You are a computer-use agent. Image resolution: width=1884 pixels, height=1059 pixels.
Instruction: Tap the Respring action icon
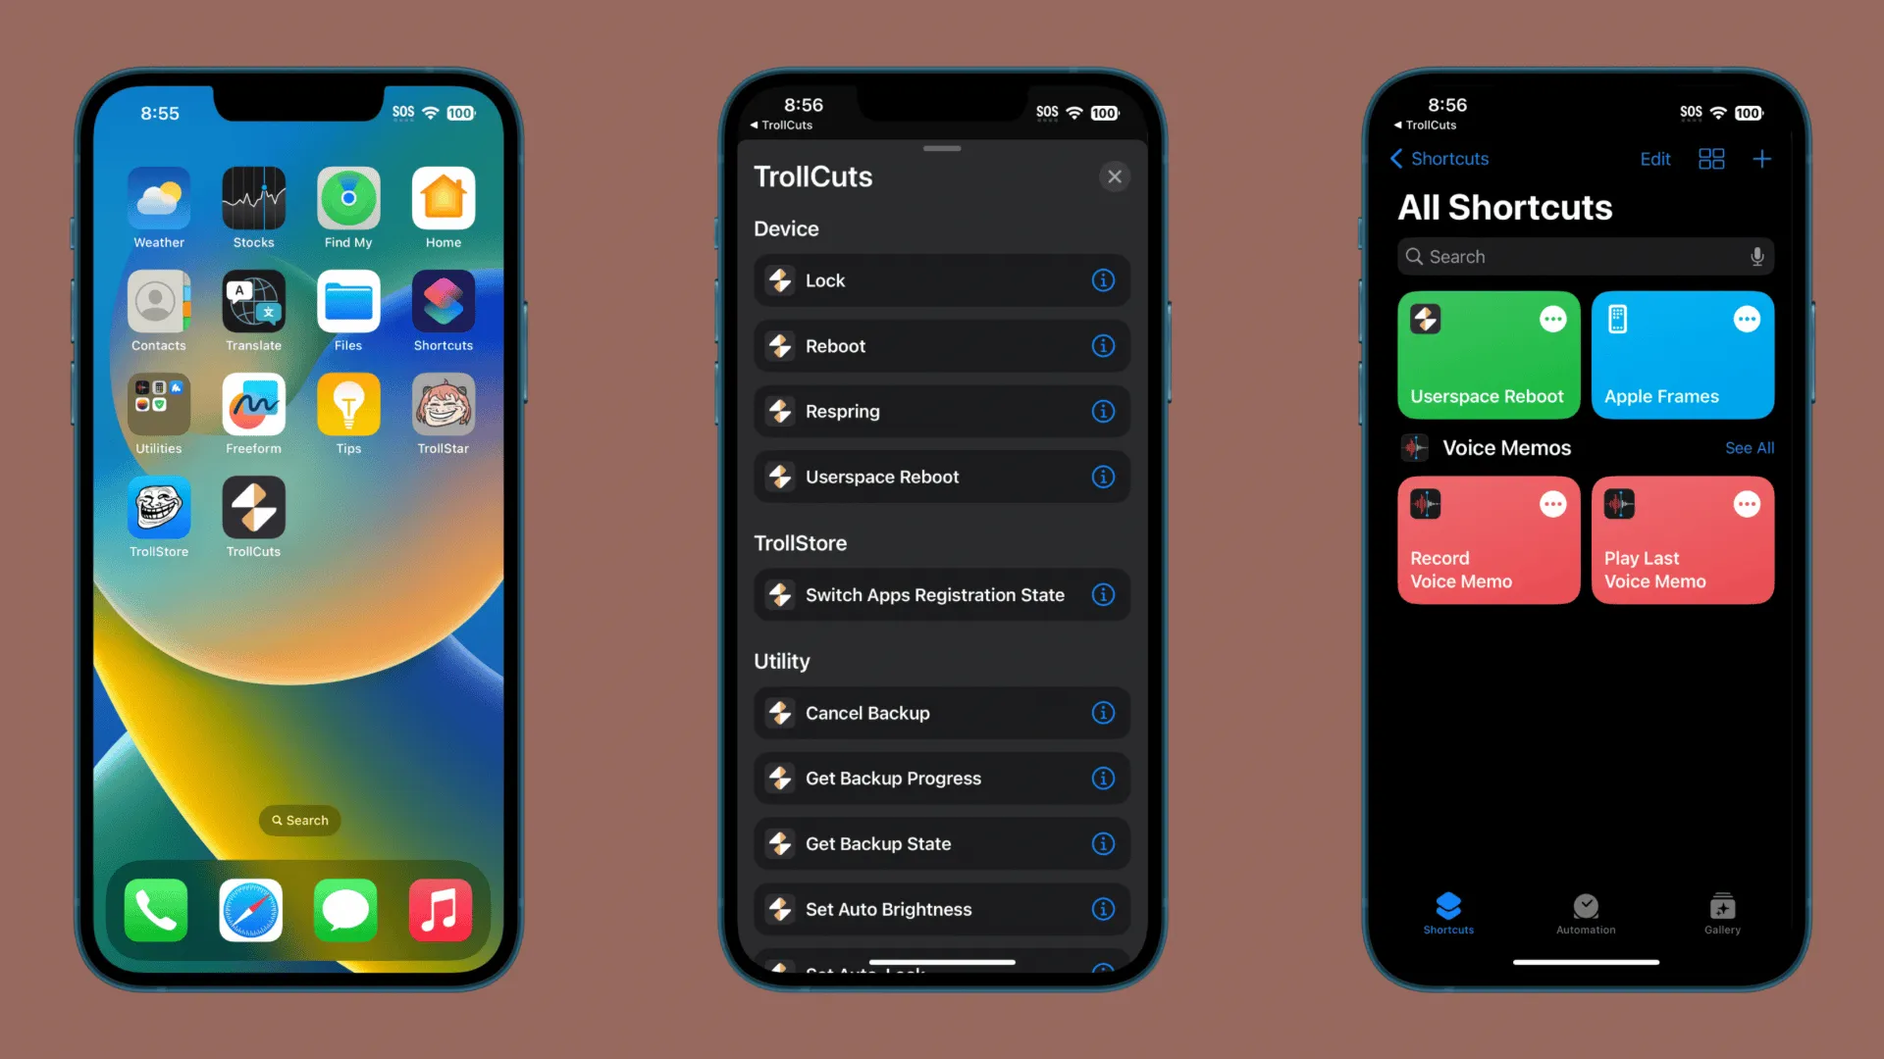779,411
